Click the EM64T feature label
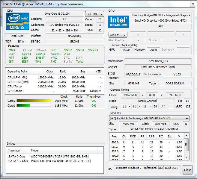This screenshot has width=197, height=179. point(40,58)
